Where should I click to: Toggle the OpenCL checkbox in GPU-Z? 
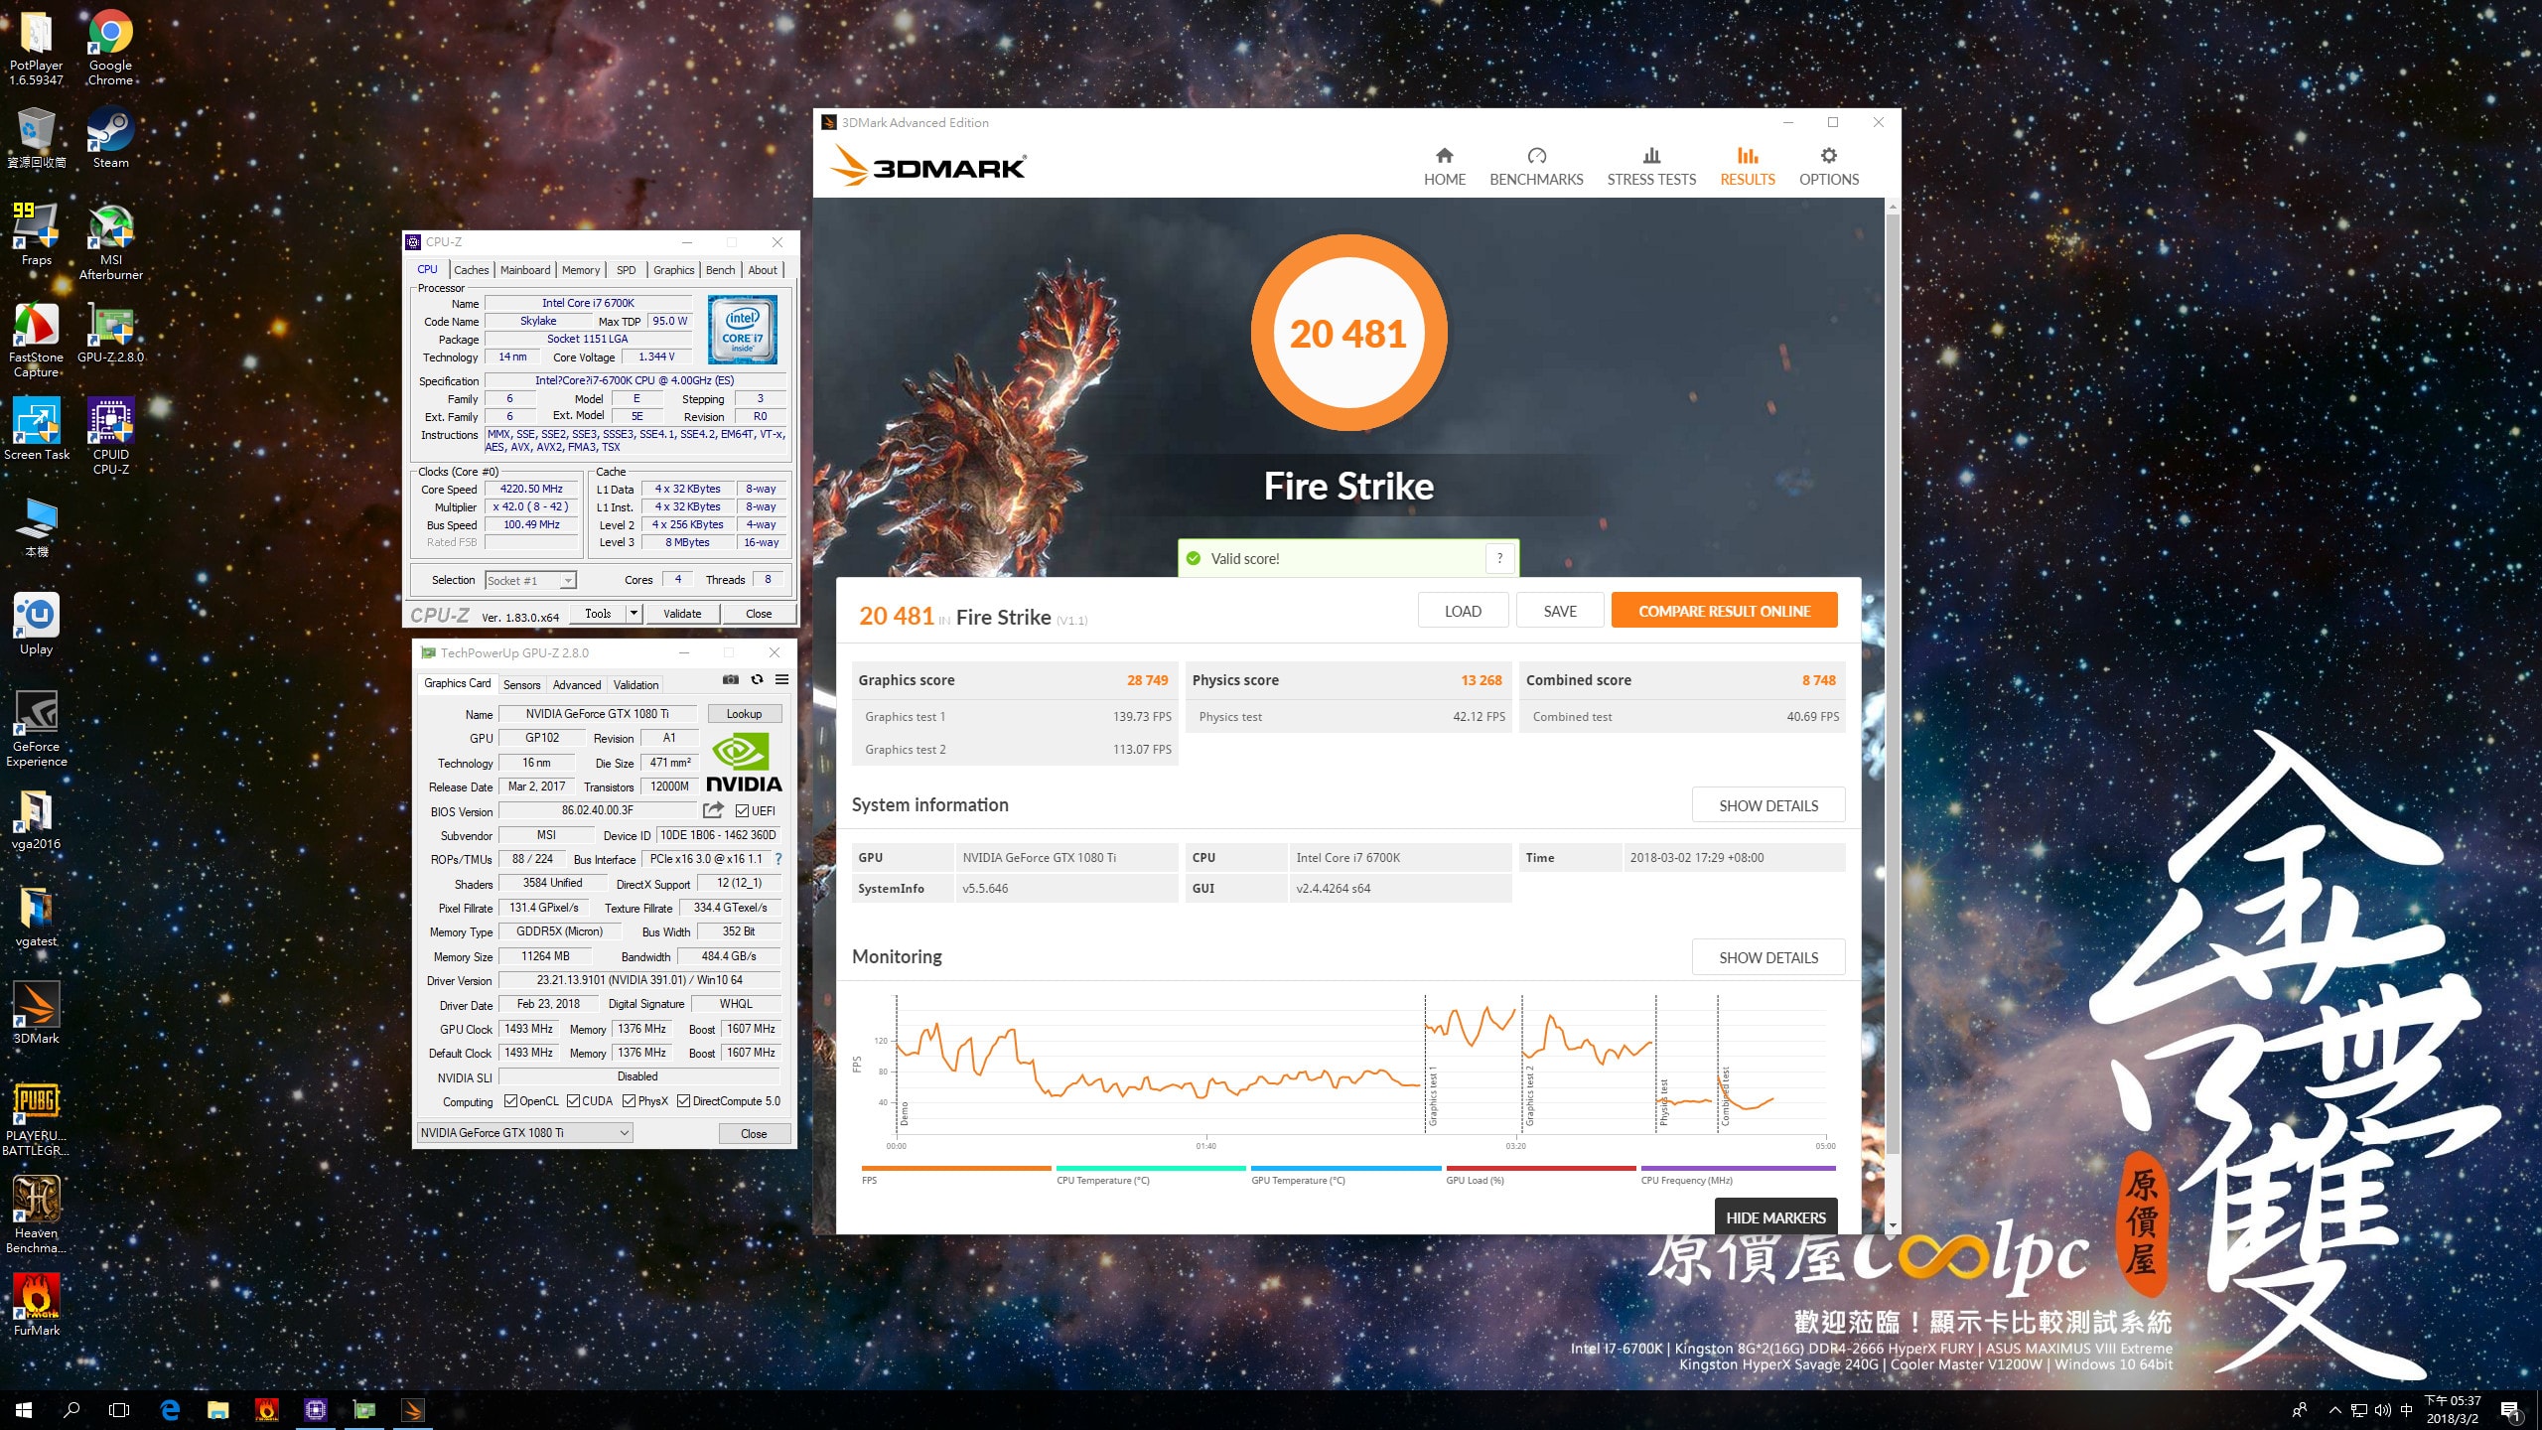(510, 1100)
